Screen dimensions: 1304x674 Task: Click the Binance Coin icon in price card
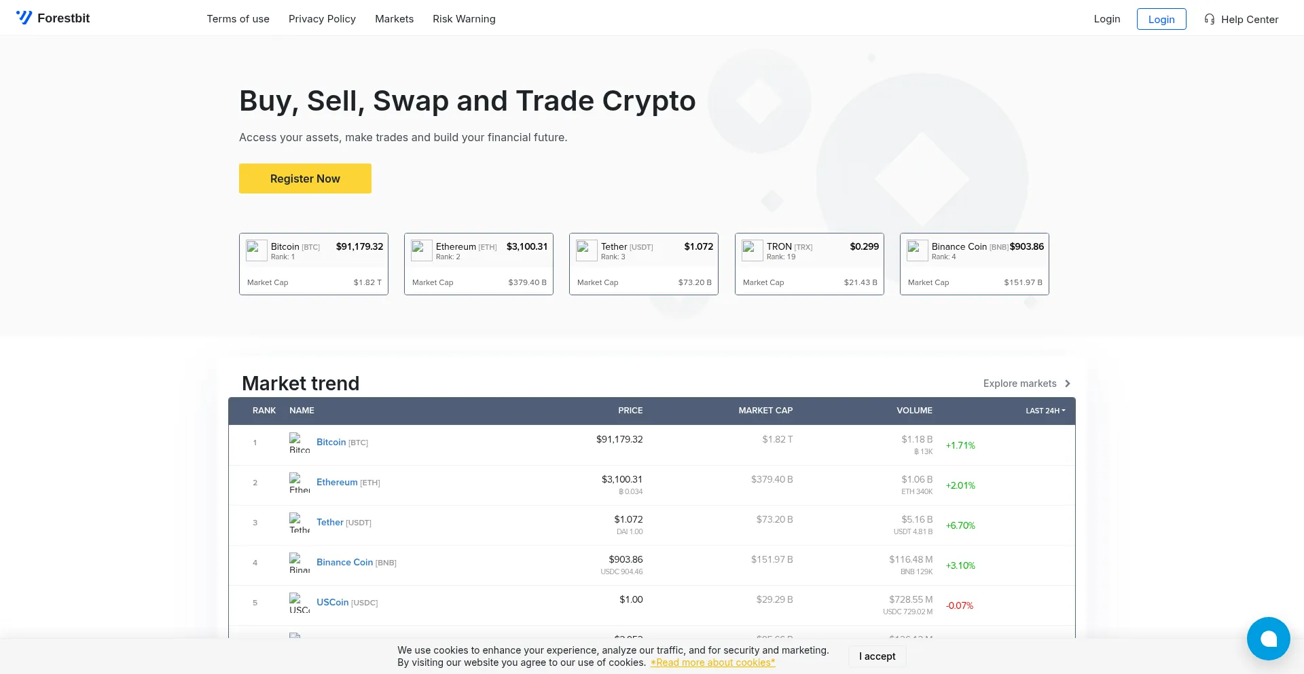pyautogui.click(x=917, y=250)
